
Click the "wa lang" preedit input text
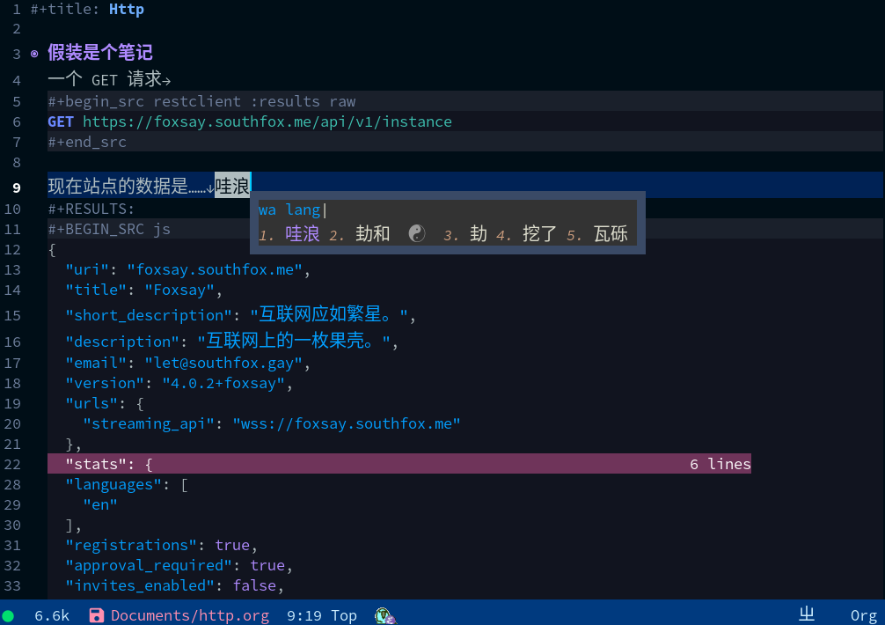click(x=289, y=210)
